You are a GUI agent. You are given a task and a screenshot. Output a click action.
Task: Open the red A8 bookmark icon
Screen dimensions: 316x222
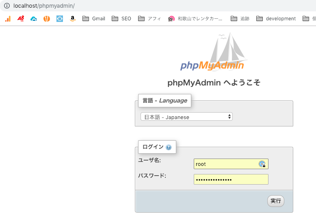pyautogui.click(x=21, y=19)
